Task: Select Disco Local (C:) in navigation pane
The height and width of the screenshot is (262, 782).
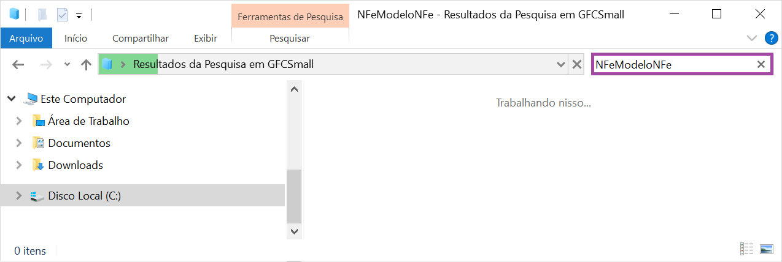Action: click(x=142, y=196)
